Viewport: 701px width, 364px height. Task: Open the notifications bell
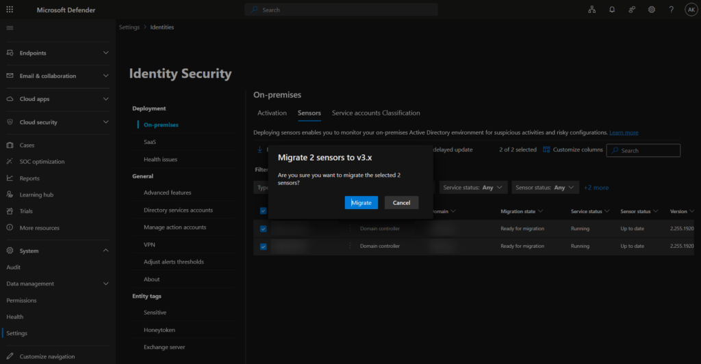(612, 10)
